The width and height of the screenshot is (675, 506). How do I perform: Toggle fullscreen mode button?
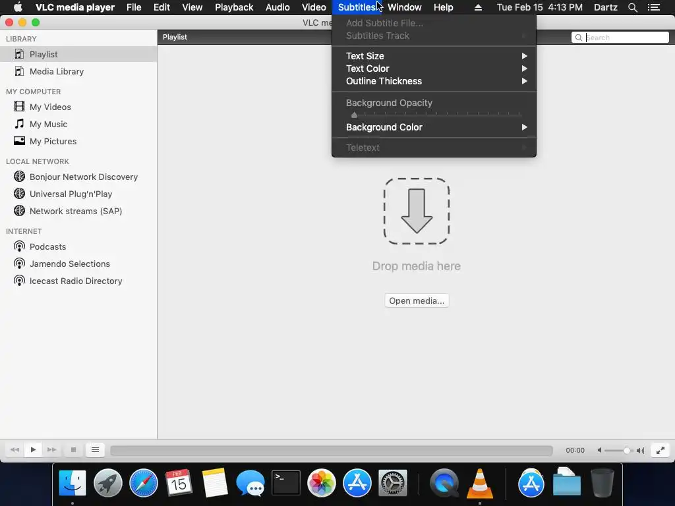point(660,450)
